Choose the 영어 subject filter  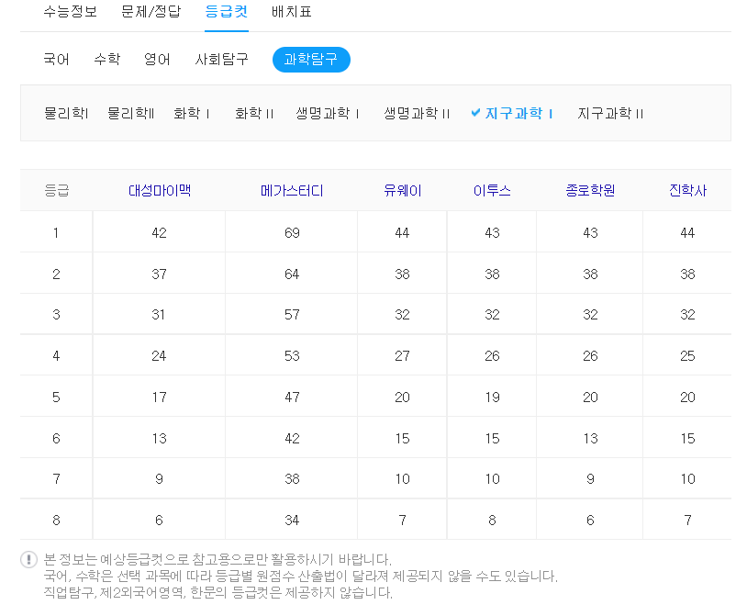157,59
